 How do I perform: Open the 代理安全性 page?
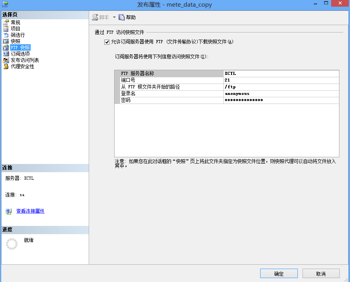coord(22,66)
